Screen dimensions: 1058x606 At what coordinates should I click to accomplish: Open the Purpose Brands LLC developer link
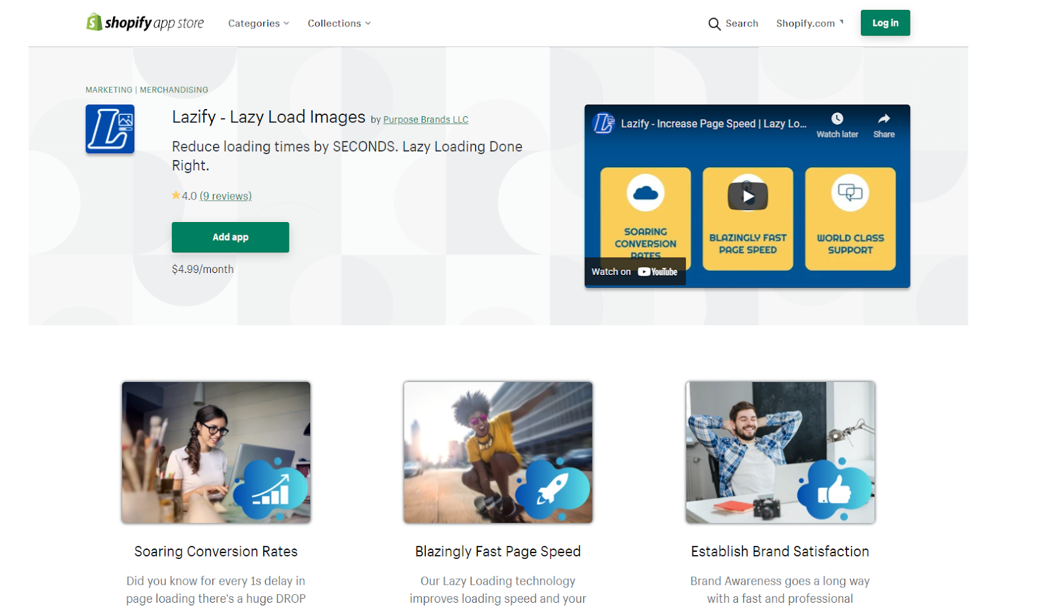click(x=426, y=120)
